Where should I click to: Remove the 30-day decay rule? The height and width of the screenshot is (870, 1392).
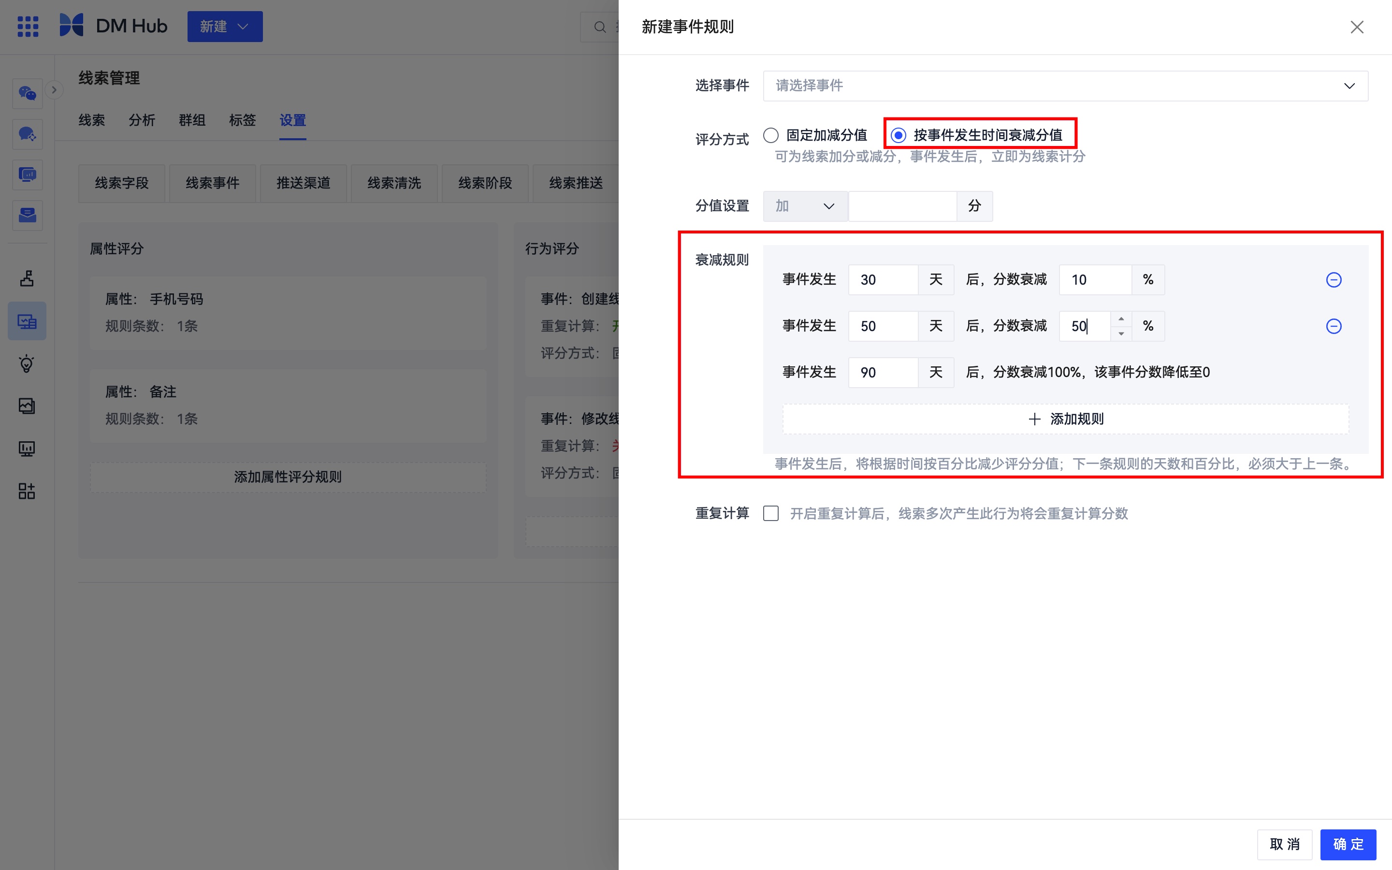coord(1334,280)
